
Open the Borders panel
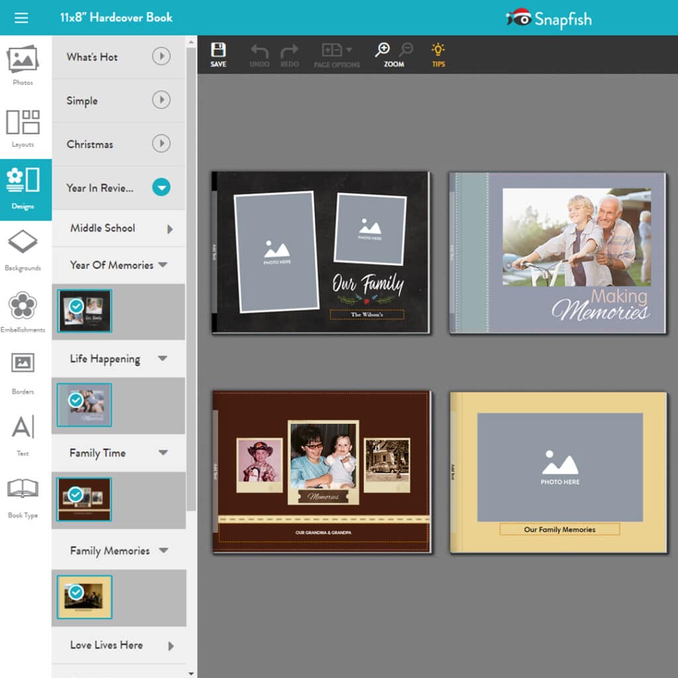tap(23, 371)
